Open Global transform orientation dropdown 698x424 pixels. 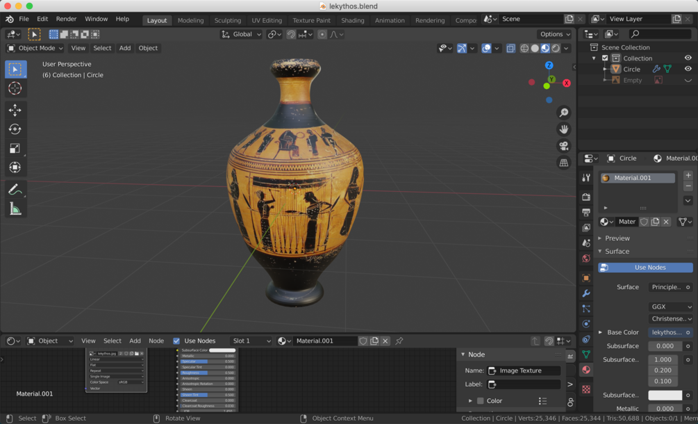pos(241,34)
